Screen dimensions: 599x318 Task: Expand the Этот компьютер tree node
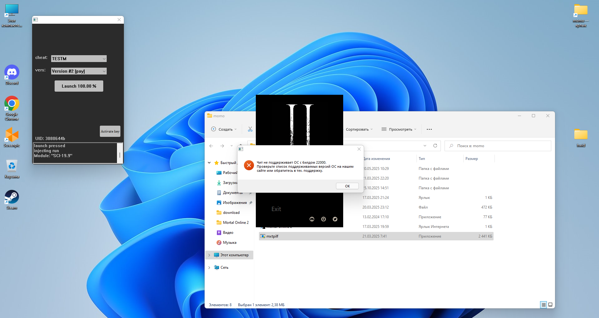pyautogui.click(x=209, y=255)
